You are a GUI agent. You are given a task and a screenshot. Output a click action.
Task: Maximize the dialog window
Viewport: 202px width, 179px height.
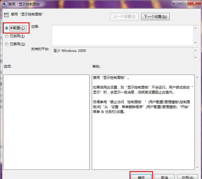[184, 3]
